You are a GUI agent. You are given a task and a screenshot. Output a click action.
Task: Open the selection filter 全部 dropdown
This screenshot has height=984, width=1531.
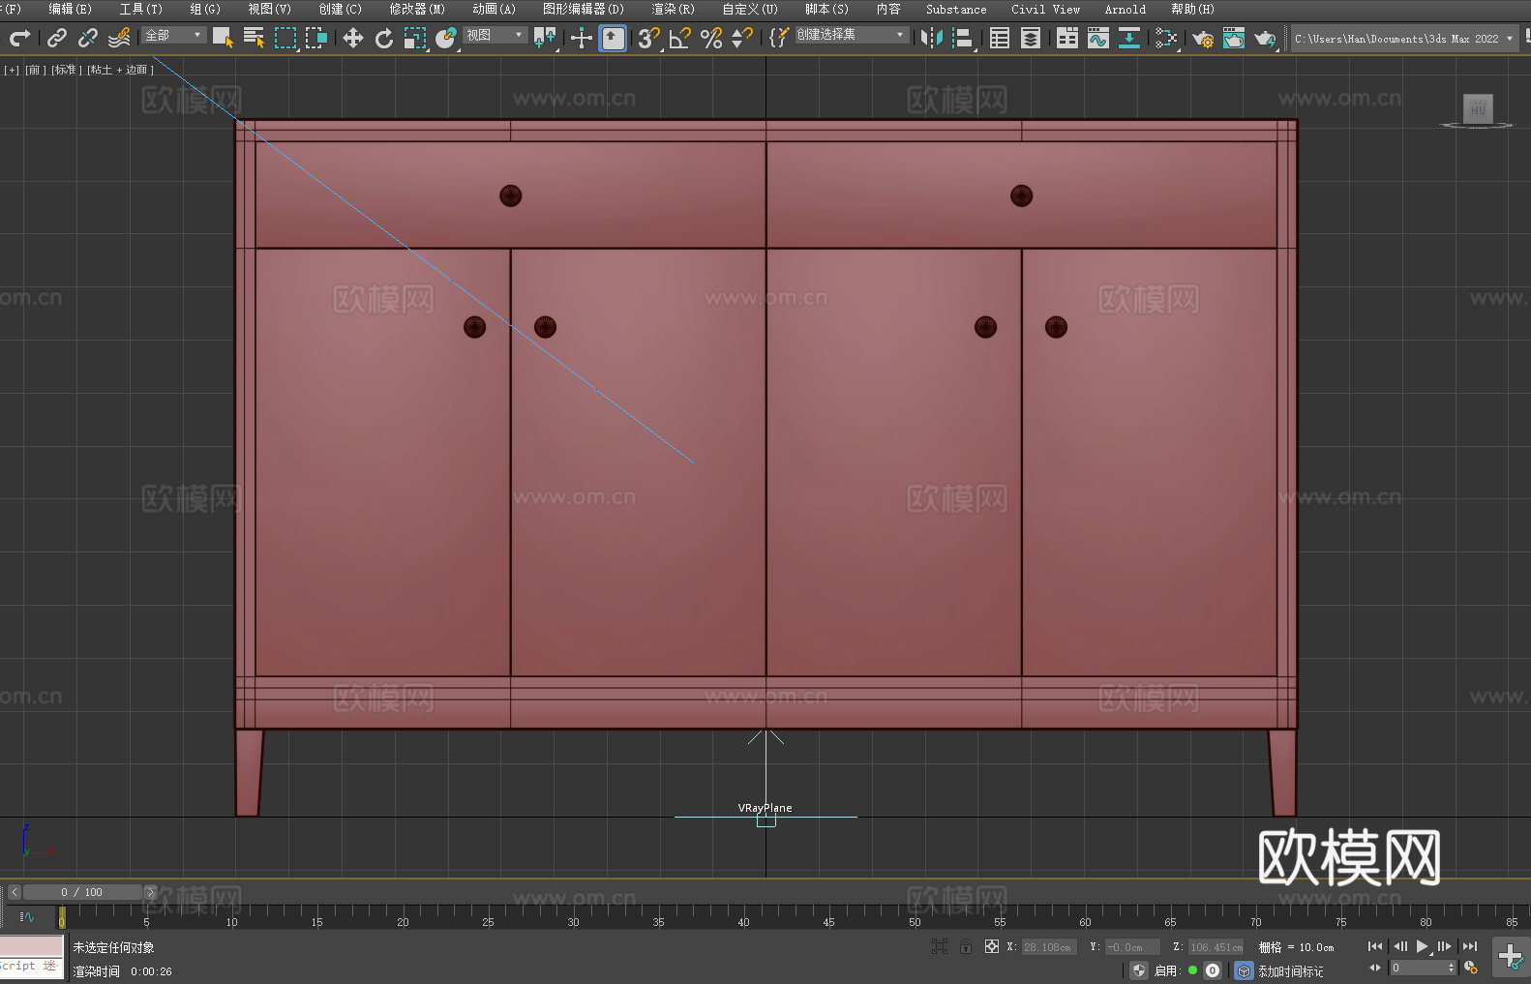pos(174,35)
